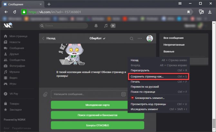Click the star icon beside Закладки
This screenshot has height=132, width=216.
[x=5, y=110]
